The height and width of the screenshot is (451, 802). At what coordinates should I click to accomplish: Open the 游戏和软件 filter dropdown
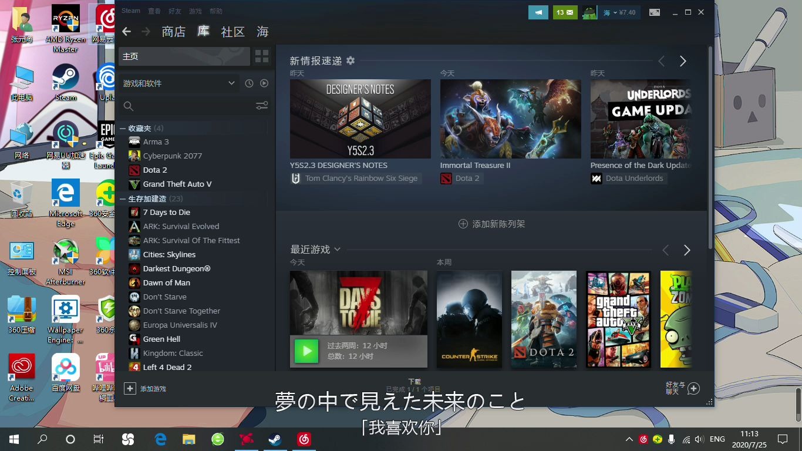[x=178, y=83]
